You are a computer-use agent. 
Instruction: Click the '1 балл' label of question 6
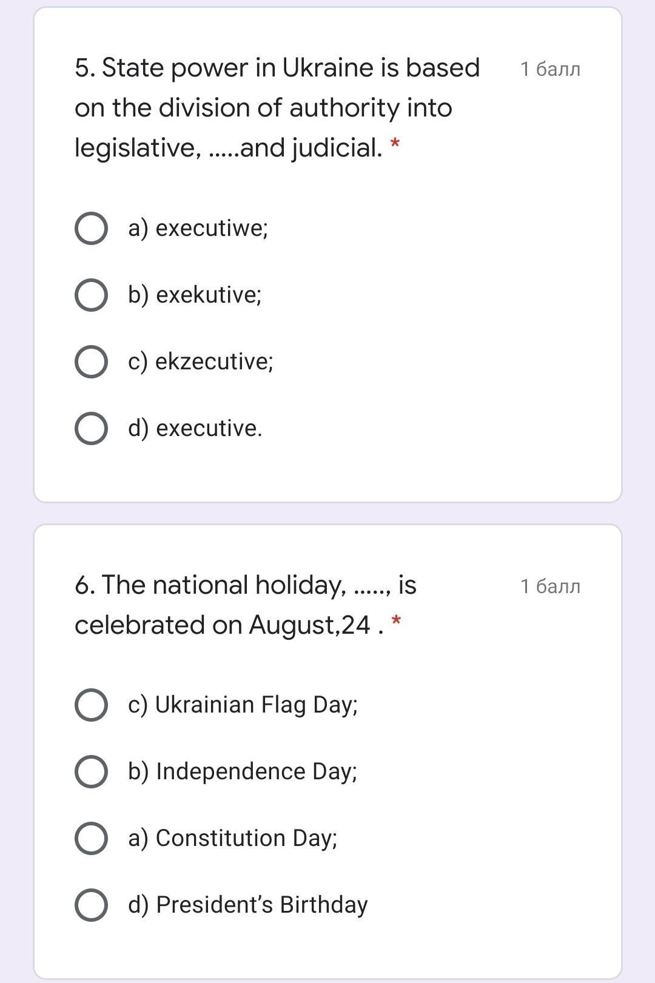tap(550, 586)
